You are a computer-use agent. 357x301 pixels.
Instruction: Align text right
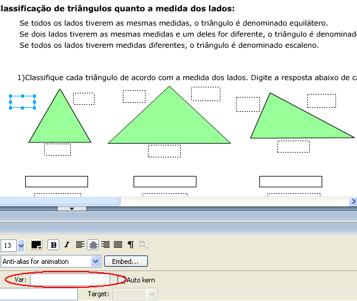tap(105, 245)
